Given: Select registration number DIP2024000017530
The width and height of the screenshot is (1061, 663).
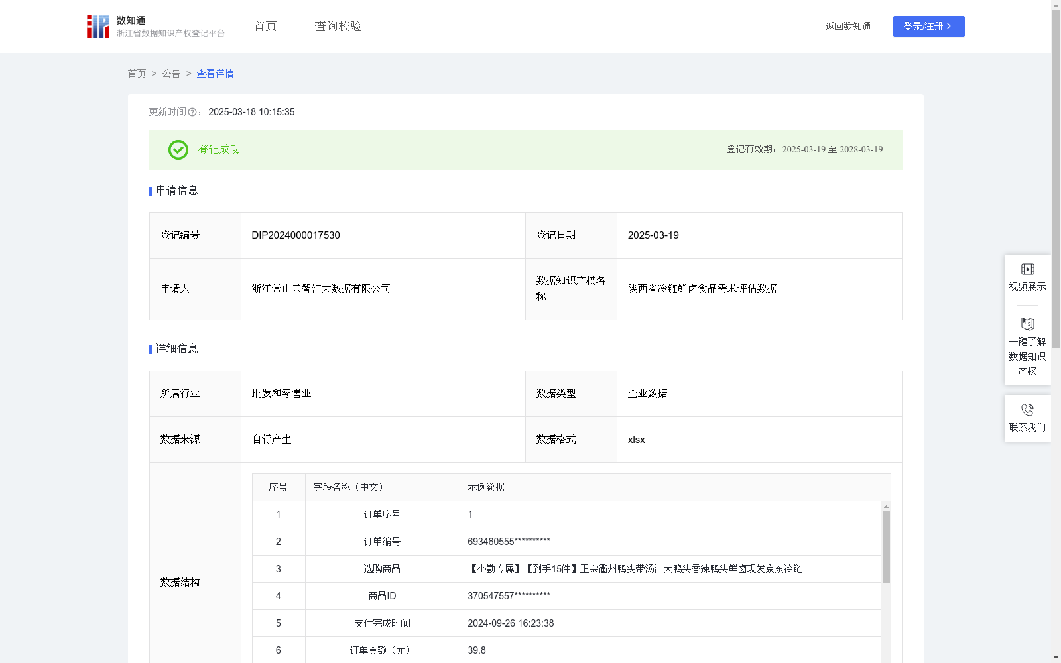Looking at the screenshot, I should tap(296, 235).
